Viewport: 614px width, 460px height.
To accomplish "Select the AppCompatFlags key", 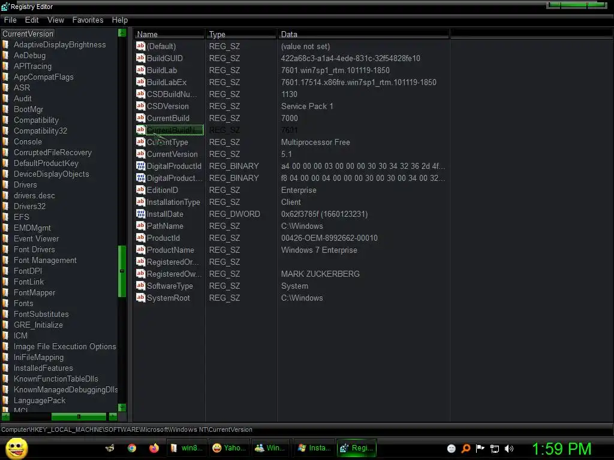I will pos(43,77).
